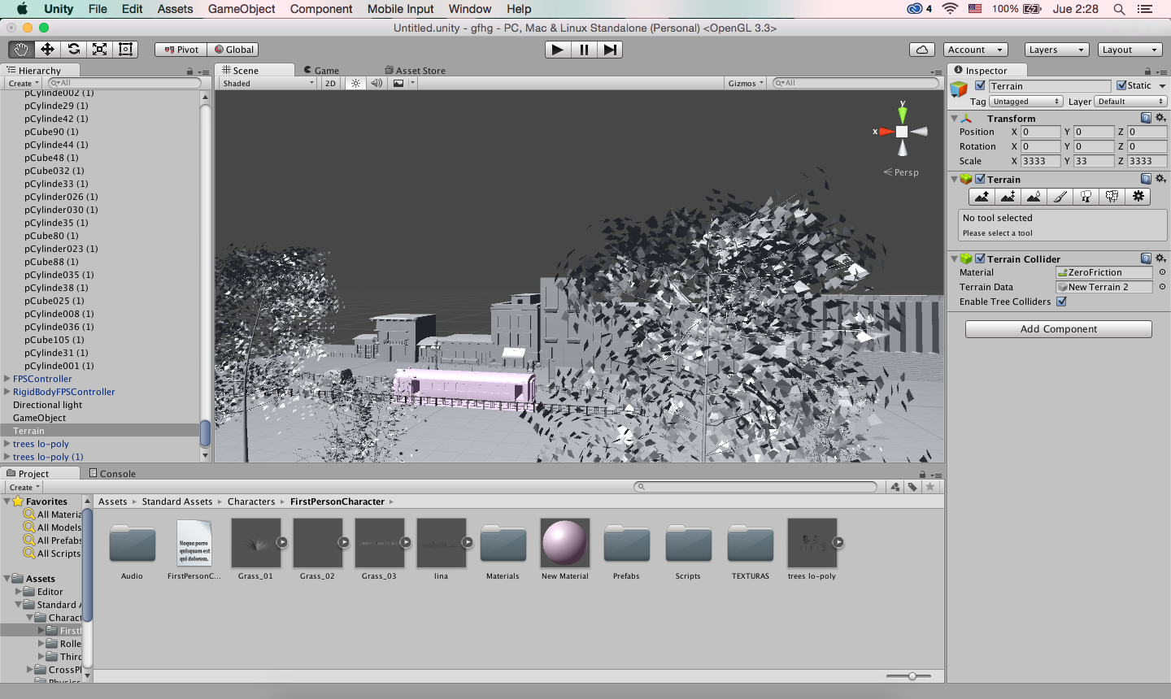Select the Paint Texture brush terrain tool
The image size is (1171, 699).
coord(1060,196)
